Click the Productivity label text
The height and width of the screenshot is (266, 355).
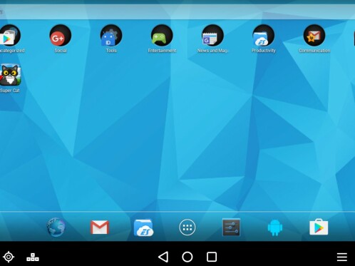(x=264, y=51)
